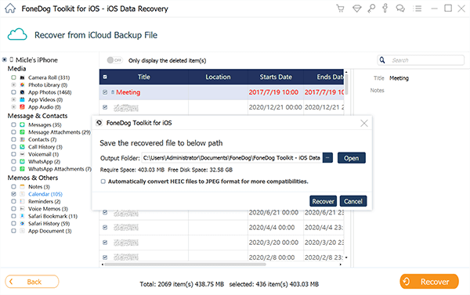Select Reminders (2) in sidebar
The width and height of the screenshot is (470, 295).
[x=45, y=202]
